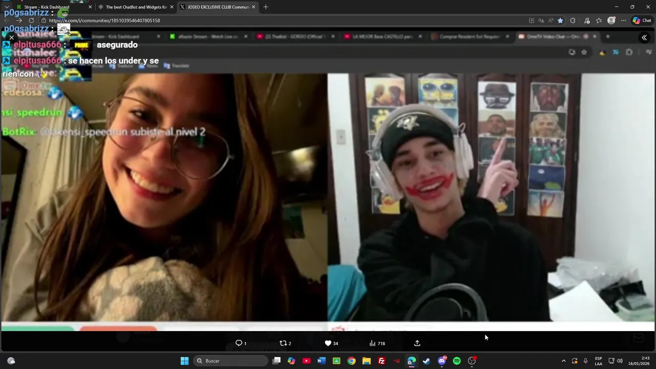Screen dimensions: 656x369
Task: Select the JOSEO EXCLUSIVE CLUB Community tab
Action: 218,7
